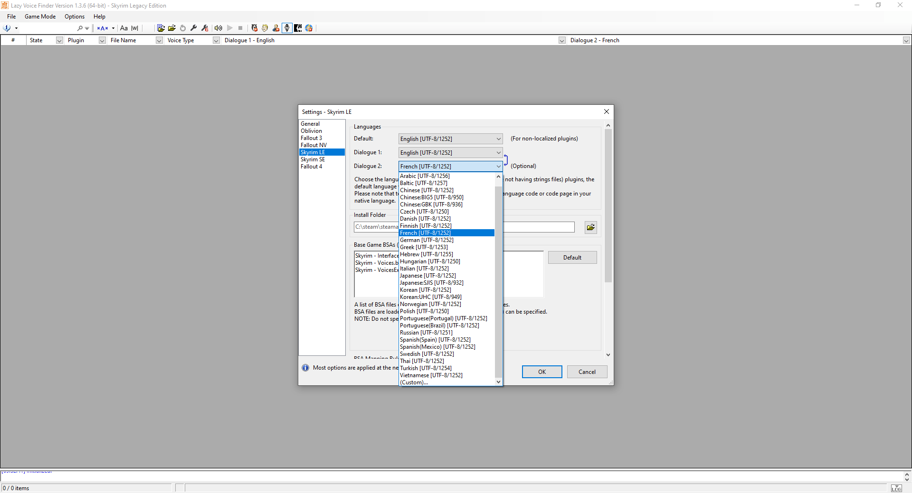Image resolution: width=912 pixels, height=493 pixels.
Task: Choose Chinese:BIG5 [UTF-8/950] from language list
Action: coord(446,197)
